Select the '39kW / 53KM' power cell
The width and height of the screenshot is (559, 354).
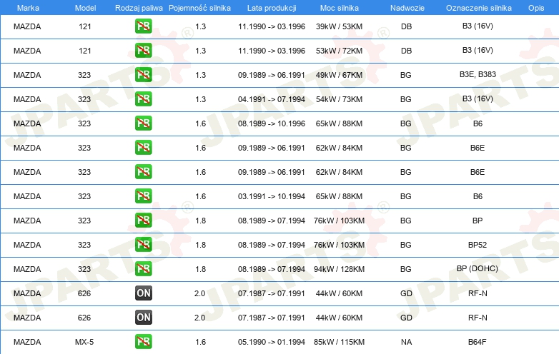339,26
